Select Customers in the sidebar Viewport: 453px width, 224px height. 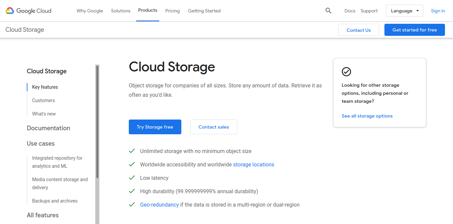click(43, 100)
